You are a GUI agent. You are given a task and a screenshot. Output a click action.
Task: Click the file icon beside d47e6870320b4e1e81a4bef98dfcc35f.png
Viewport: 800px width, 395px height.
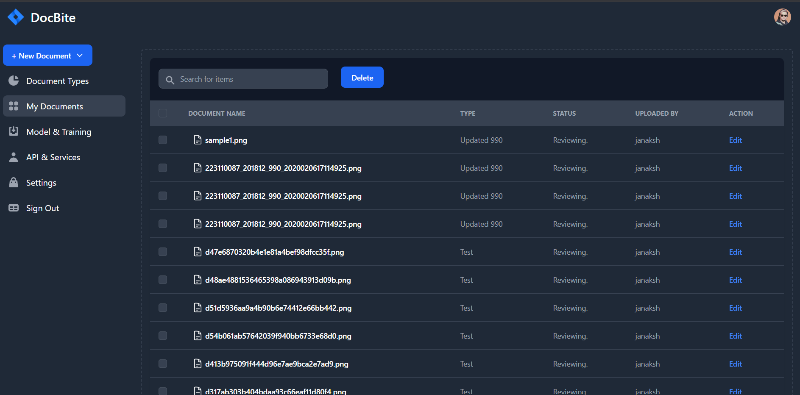click(x=198, y=252)
